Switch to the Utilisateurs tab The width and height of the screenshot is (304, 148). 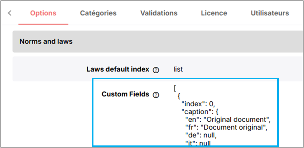point(270,13)
